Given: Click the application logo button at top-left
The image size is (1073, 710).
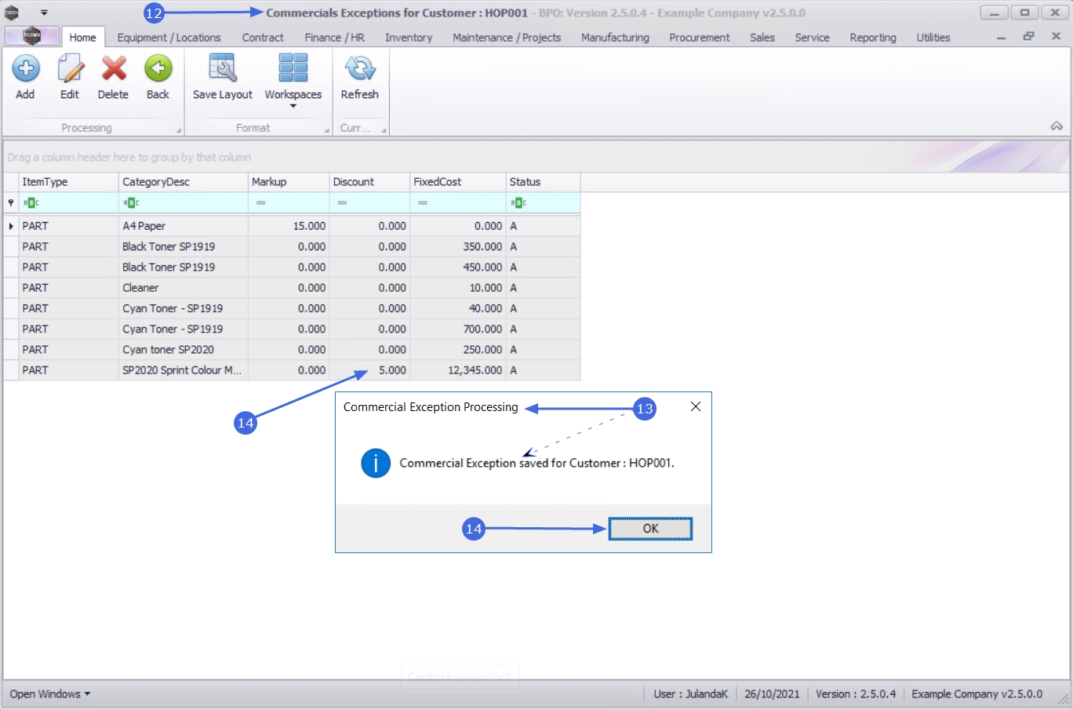Looking at the screenshot, I should click(x=31, y=36).
